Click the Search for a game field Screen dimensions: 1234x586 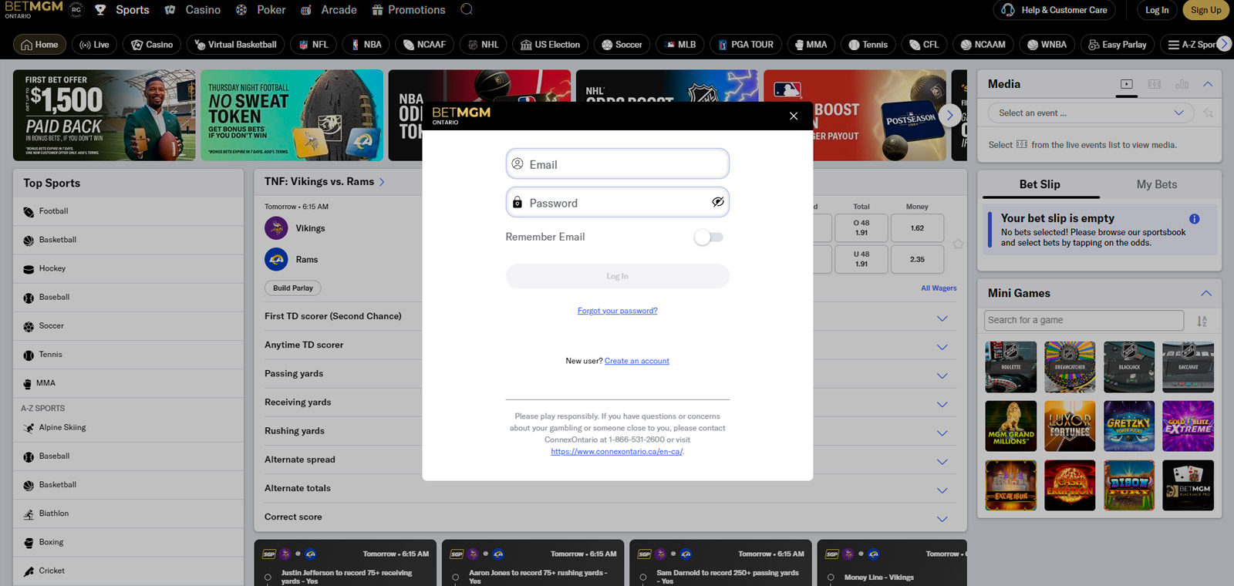[1084, 320]
